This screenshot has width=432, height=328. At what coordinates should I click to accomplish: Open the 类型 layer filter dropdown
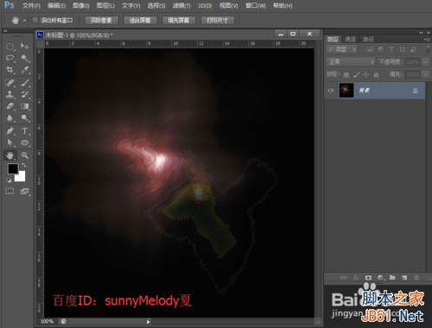(342, 49)
